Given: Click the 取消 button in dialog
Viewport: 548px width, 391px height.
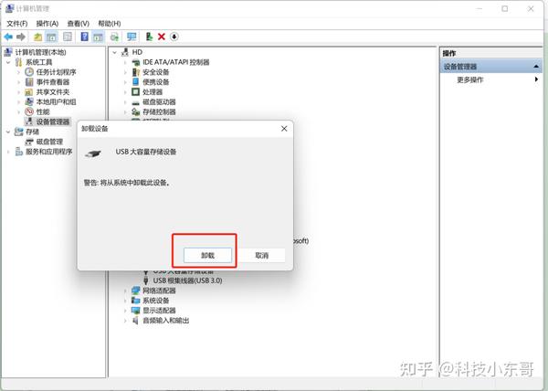Looking at the screenshot, I should pyautogui.click(x=262, y=256).
